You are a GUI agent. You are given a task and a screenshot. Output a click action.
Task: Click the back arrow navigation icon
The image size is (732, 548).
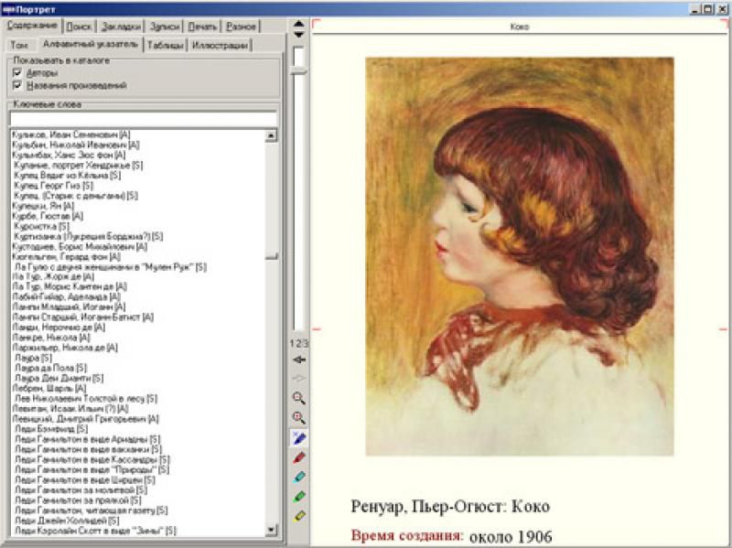pyautogui.click(x=298, y=360)
